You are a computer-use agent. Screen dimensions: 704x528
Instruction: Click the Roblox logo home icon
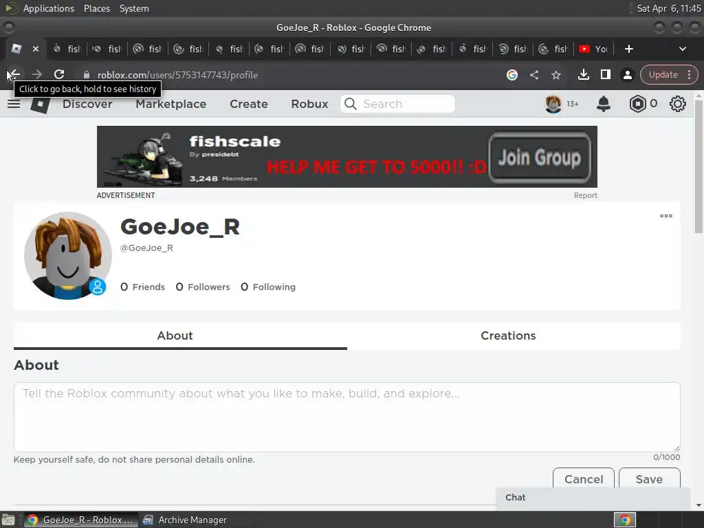(40, 104)
